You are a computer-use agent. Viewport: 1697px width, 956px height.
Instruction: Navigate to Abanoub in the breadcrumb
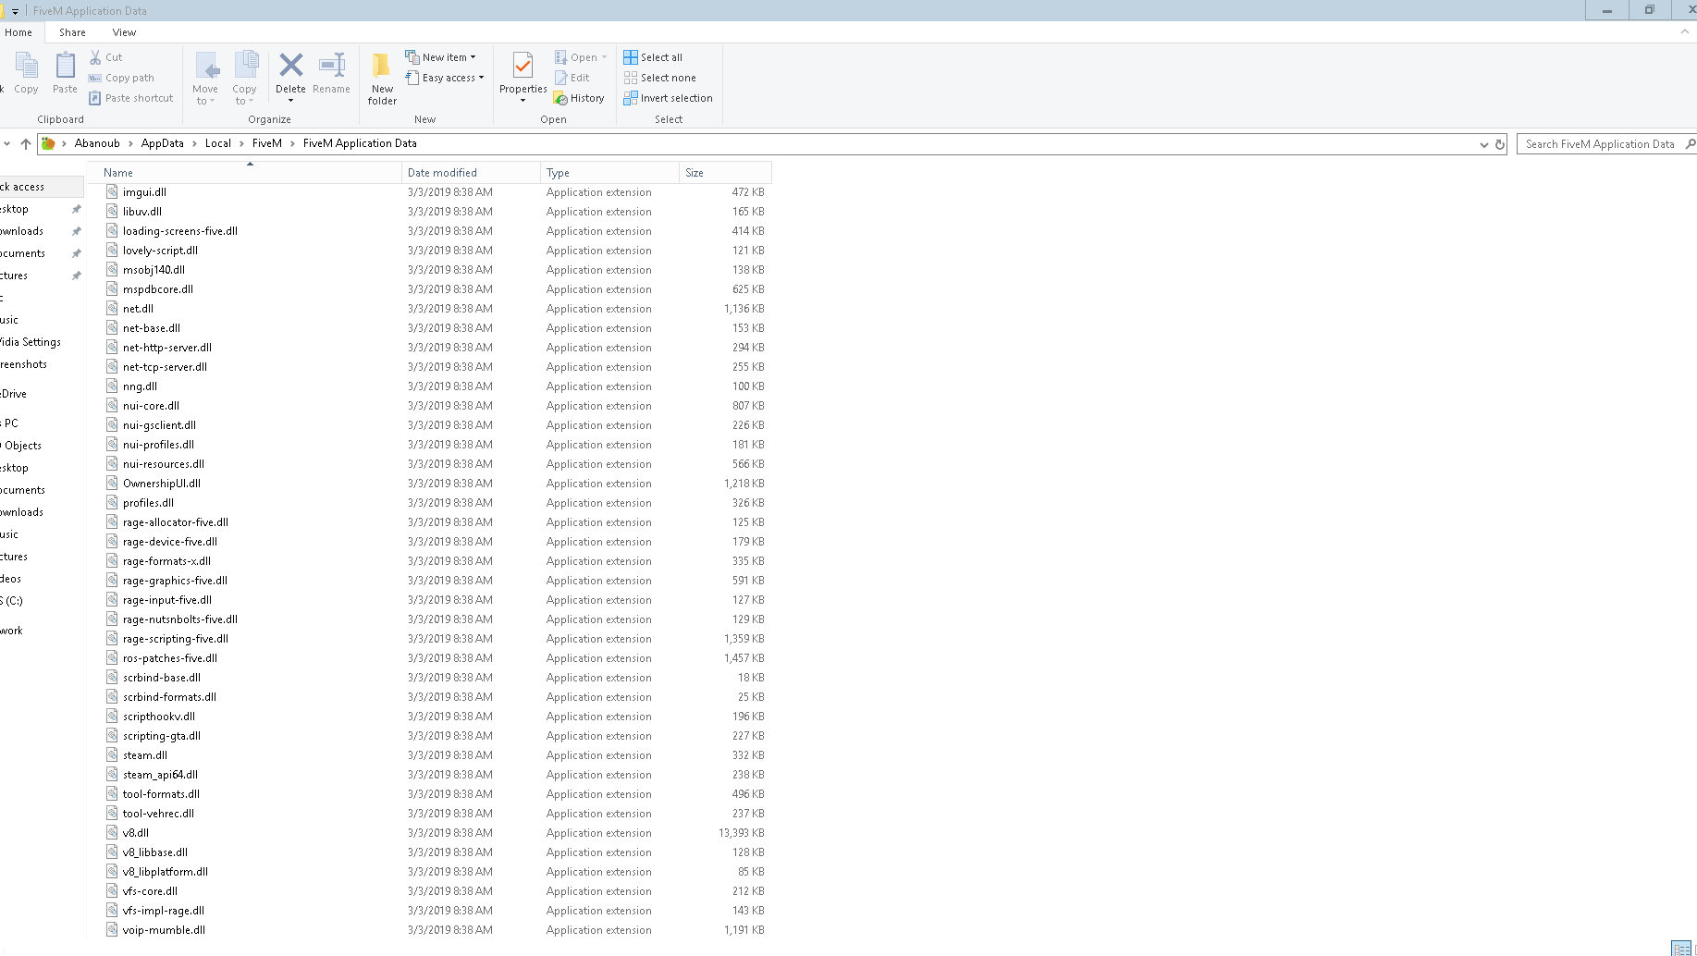97,143
